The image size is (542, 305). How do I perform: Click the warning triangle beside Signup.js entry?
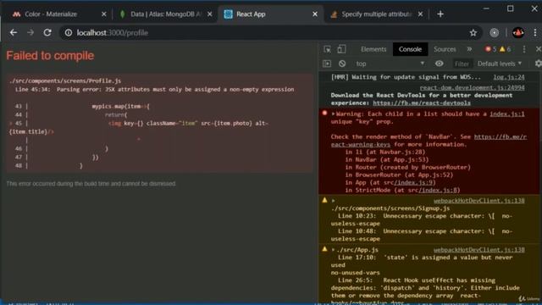coord(324,200)
